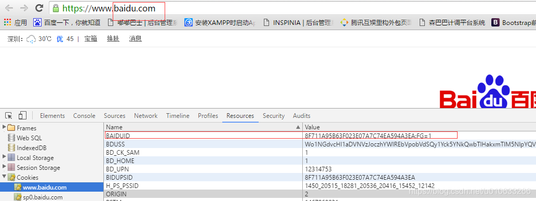This screenshot has height=201, width=536.
Task: Click the browser back arrow
Action: coord(9,8)
